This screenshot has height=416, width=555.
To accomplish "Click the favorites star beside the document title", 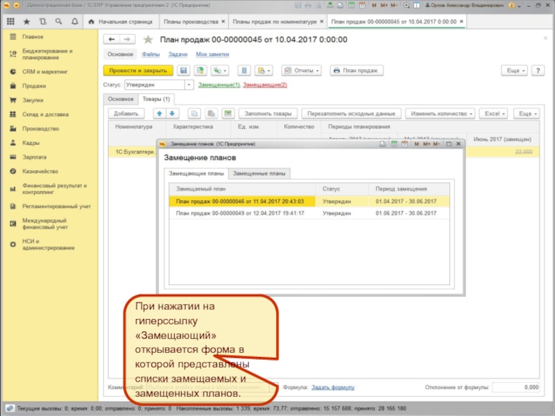I will (148, 40).
